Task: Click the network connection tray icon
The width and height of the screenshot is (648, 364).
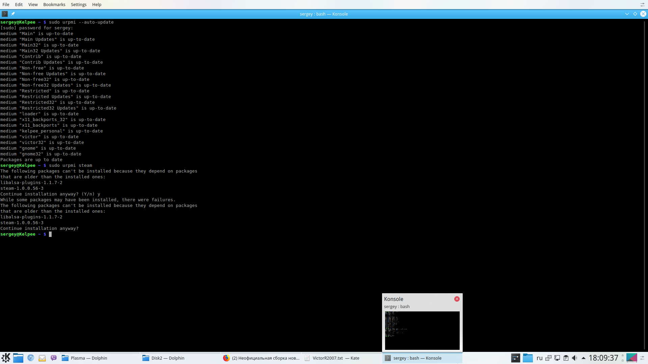Action: click(557, 358)
